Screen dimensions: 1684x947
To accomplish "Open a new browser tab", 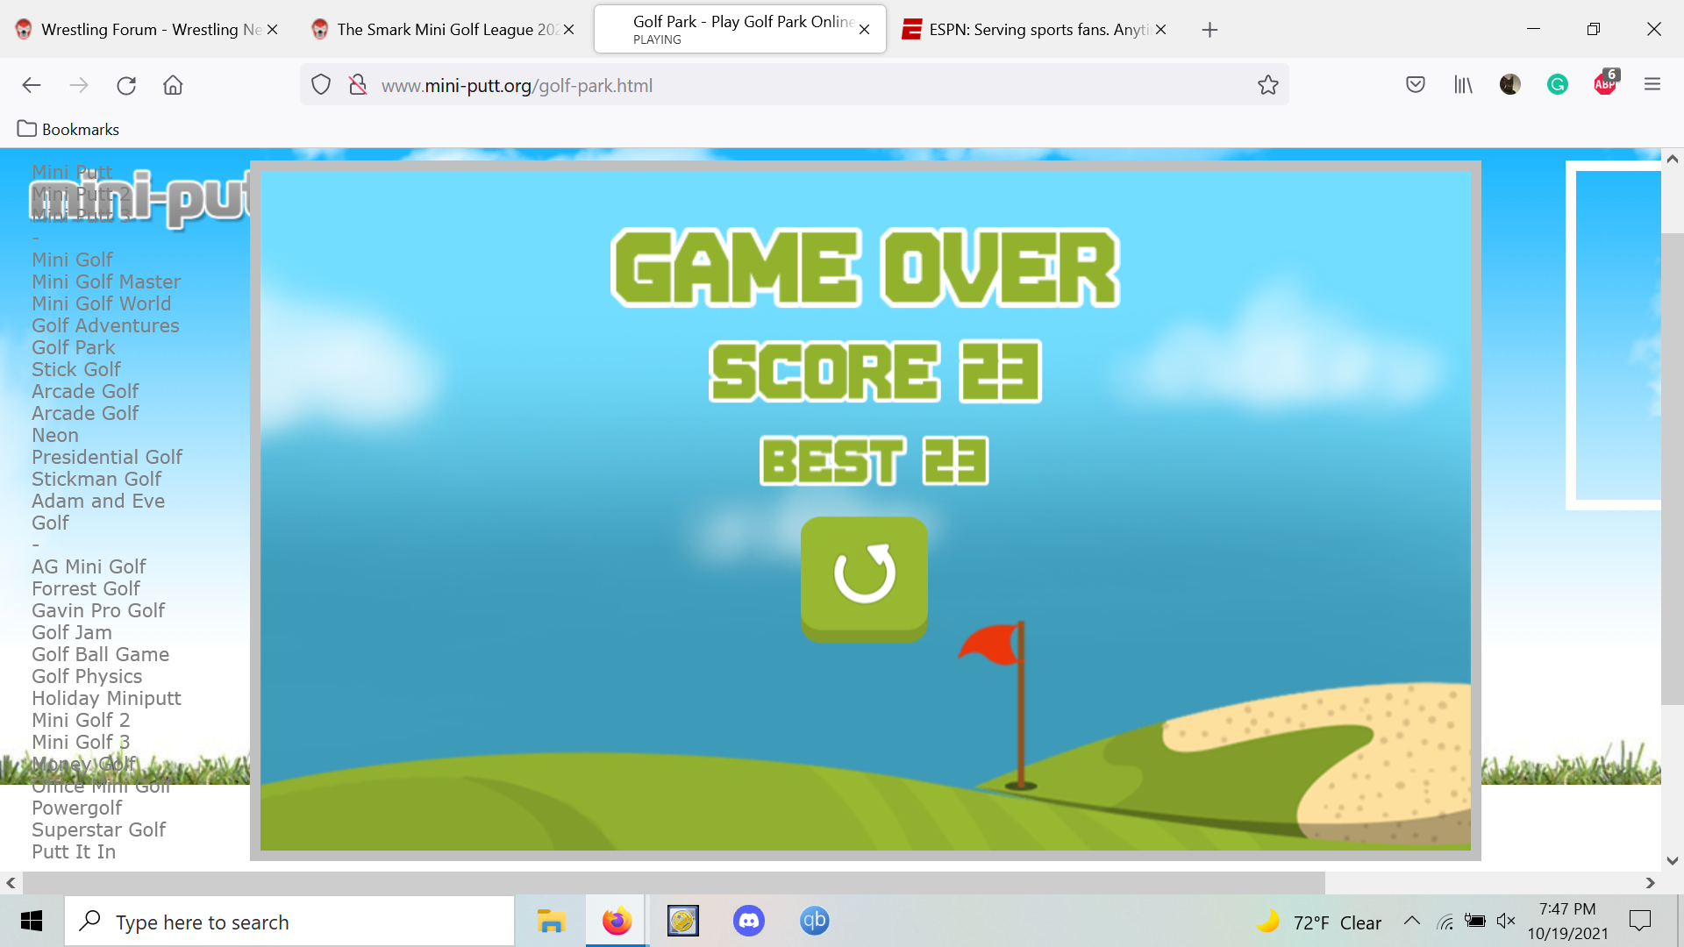I will 1209,30.
